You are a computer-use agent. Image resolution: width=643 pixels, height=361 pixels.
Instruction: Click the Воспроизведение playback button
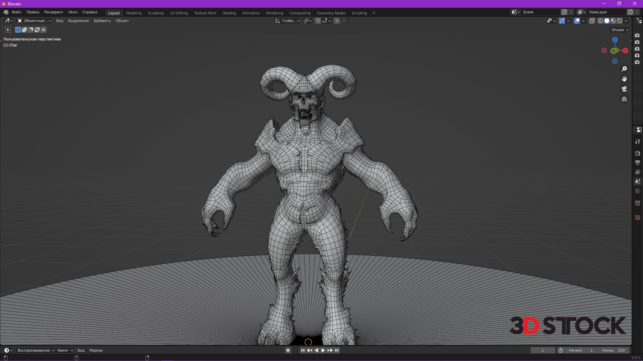pos(36,350)
